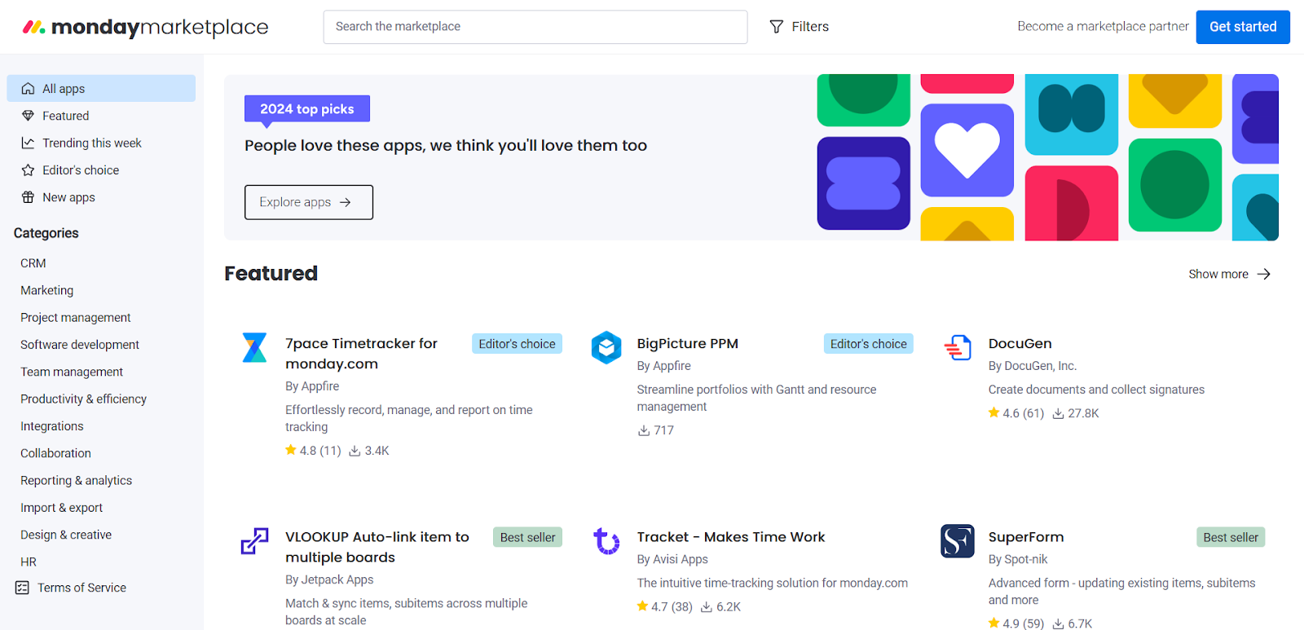
Task: Expand Featured with Show more arrow
Action: pos(1263,274)
